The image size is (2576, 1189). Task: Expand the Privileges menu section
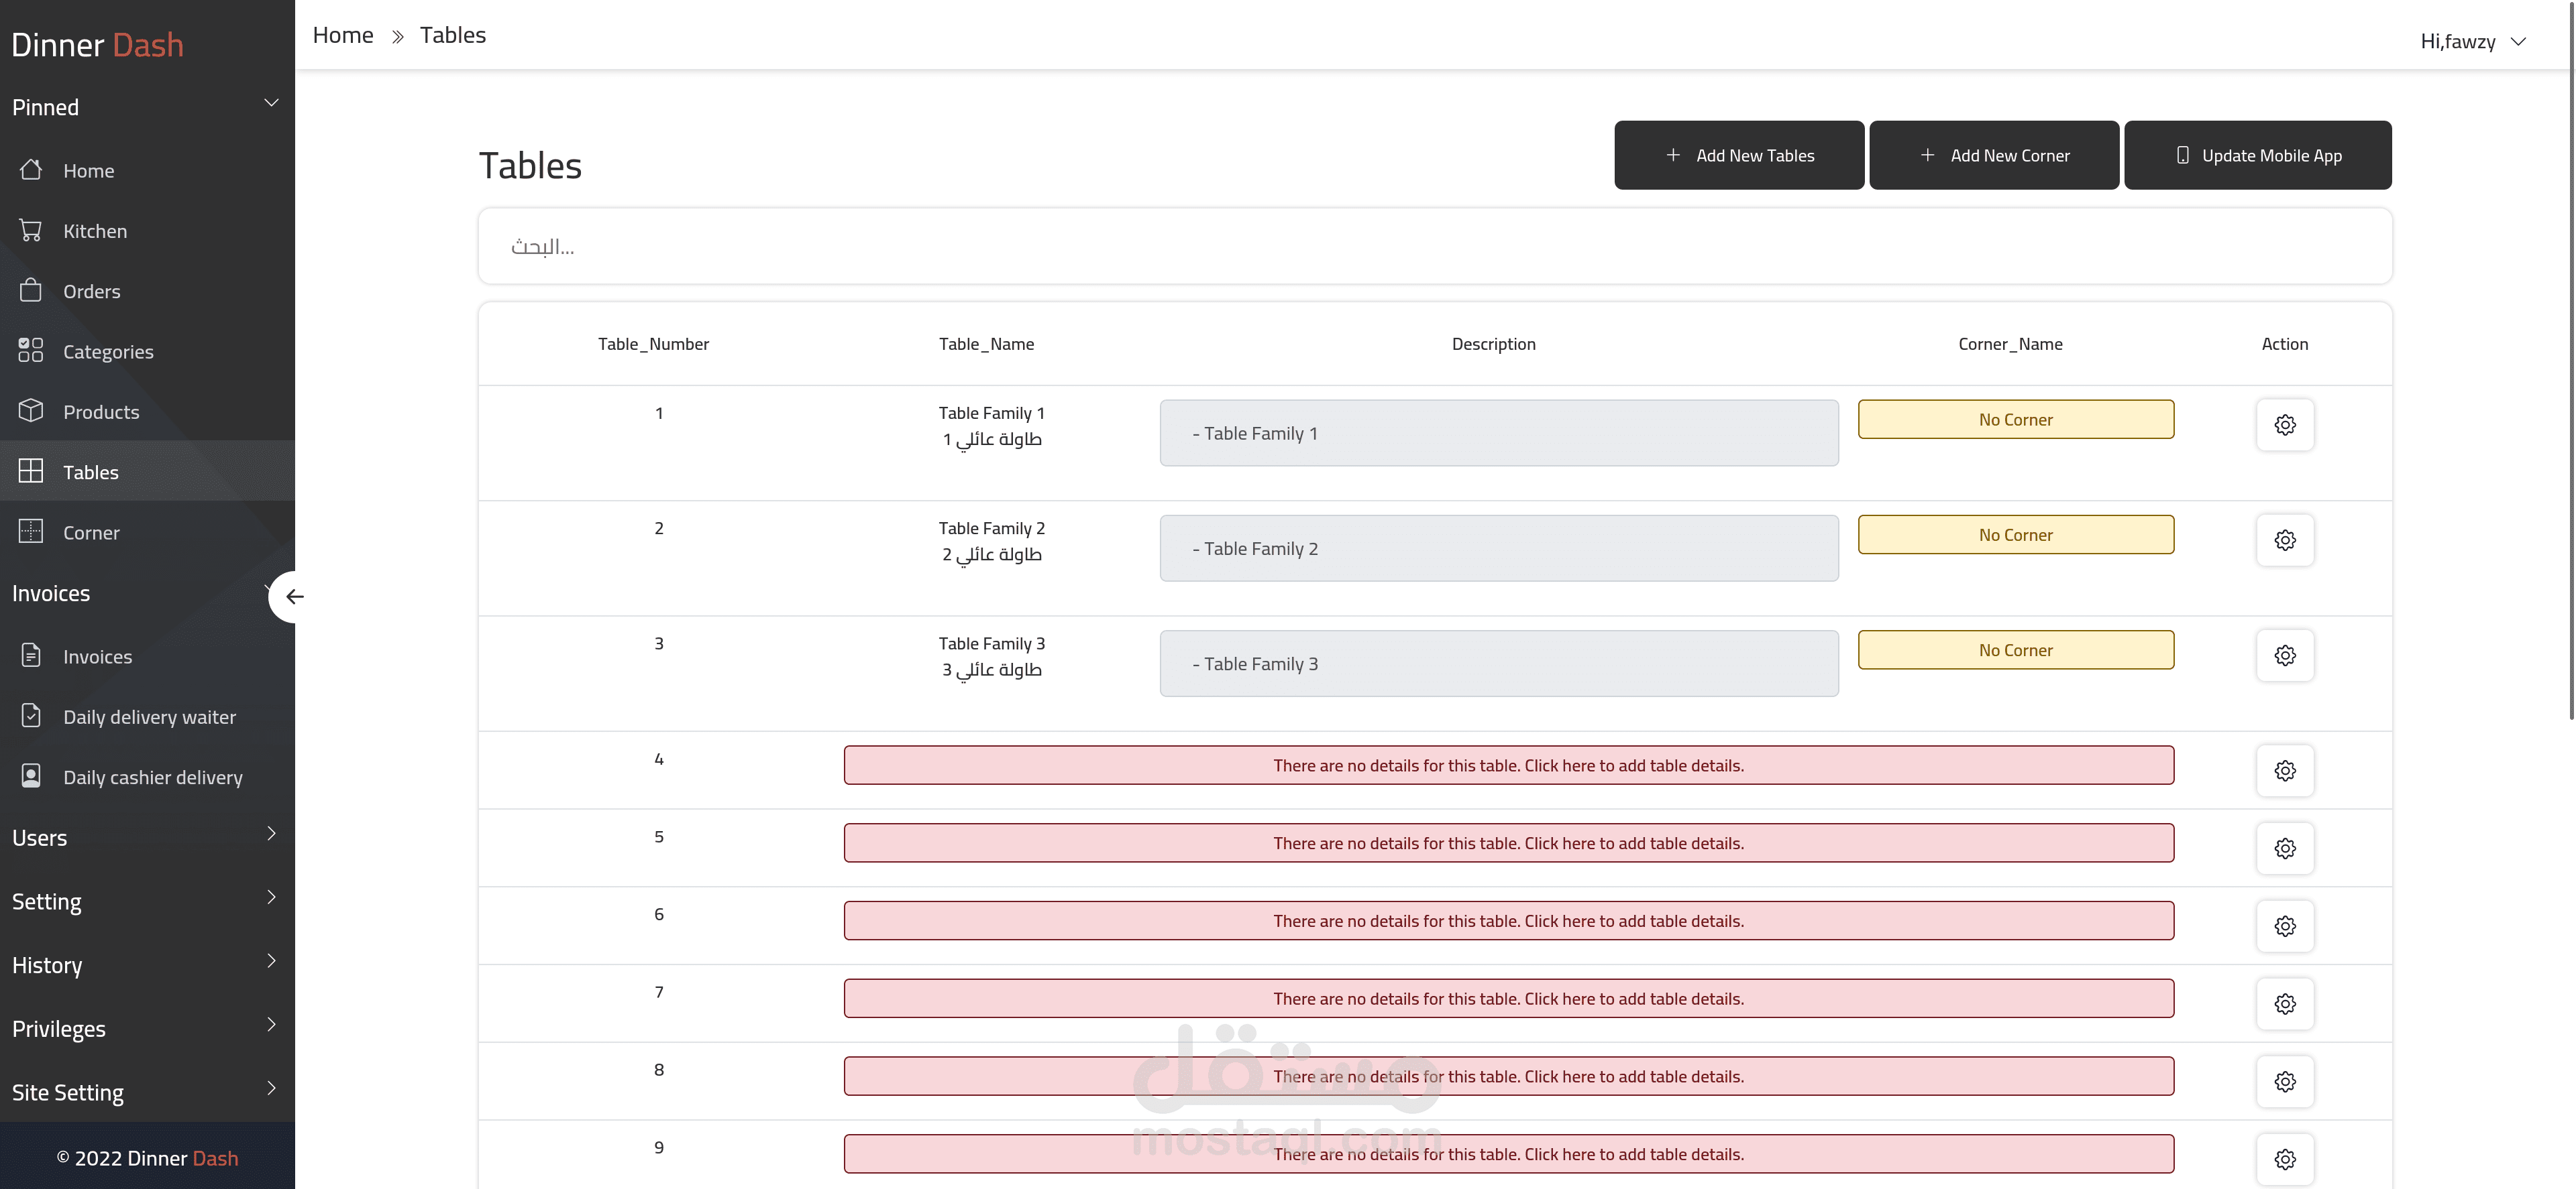(271, 1025)
